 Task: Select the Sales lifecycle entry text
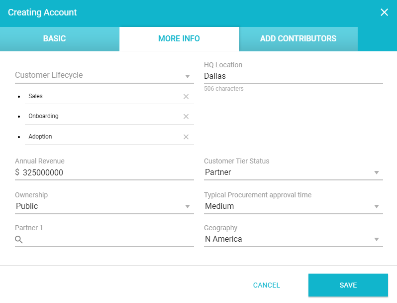pyautogui.click(x=36, y=96)
